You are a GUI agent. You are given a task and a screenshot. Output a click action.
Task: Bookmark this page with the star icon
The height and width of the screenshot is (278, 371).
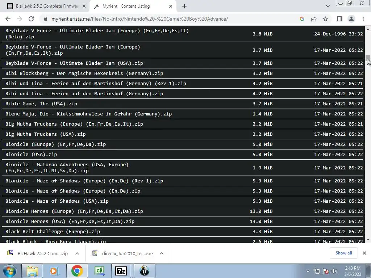coord(325,19)
